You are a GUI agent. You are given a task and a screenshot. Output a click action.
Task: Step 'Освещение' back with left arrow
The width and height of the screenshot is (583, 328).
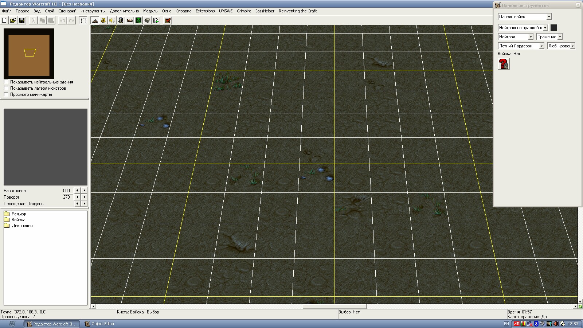77,203
